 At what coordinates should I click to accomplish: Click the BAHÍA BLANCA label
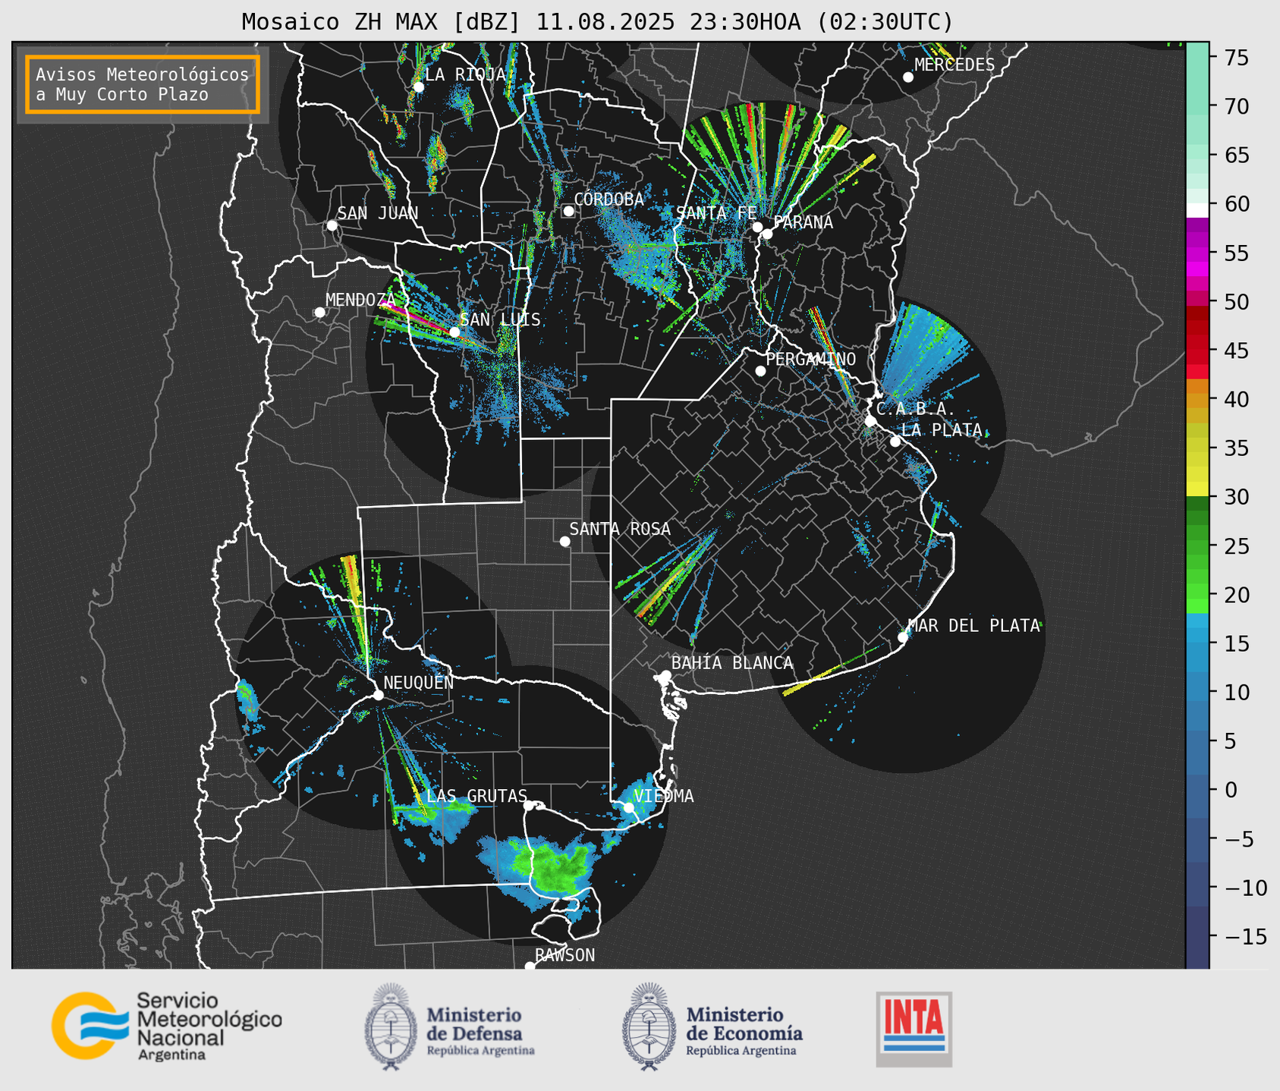coord(732,663)
